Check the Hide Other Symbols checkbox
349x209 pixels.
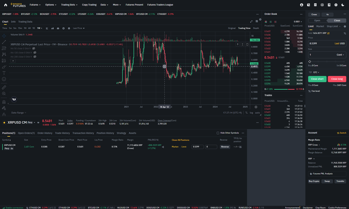[x=218, y=133]
